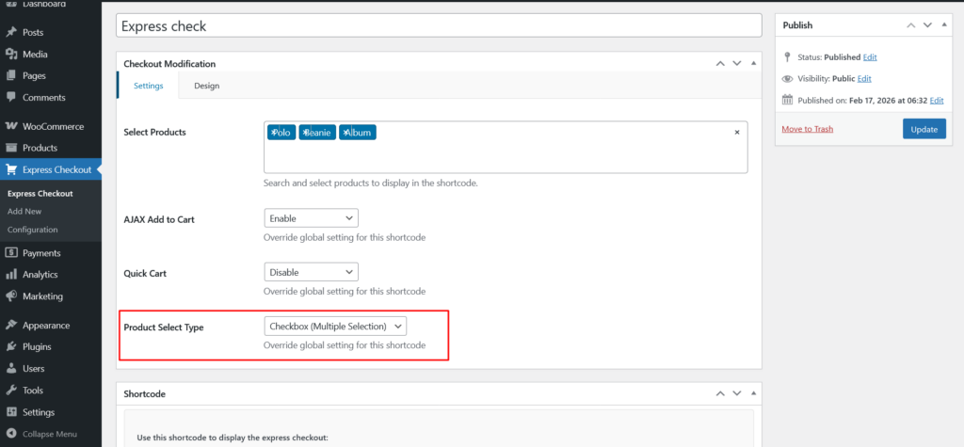Click the Express check title field
This screenshot has width=964, height=447.
pos(439,26)
